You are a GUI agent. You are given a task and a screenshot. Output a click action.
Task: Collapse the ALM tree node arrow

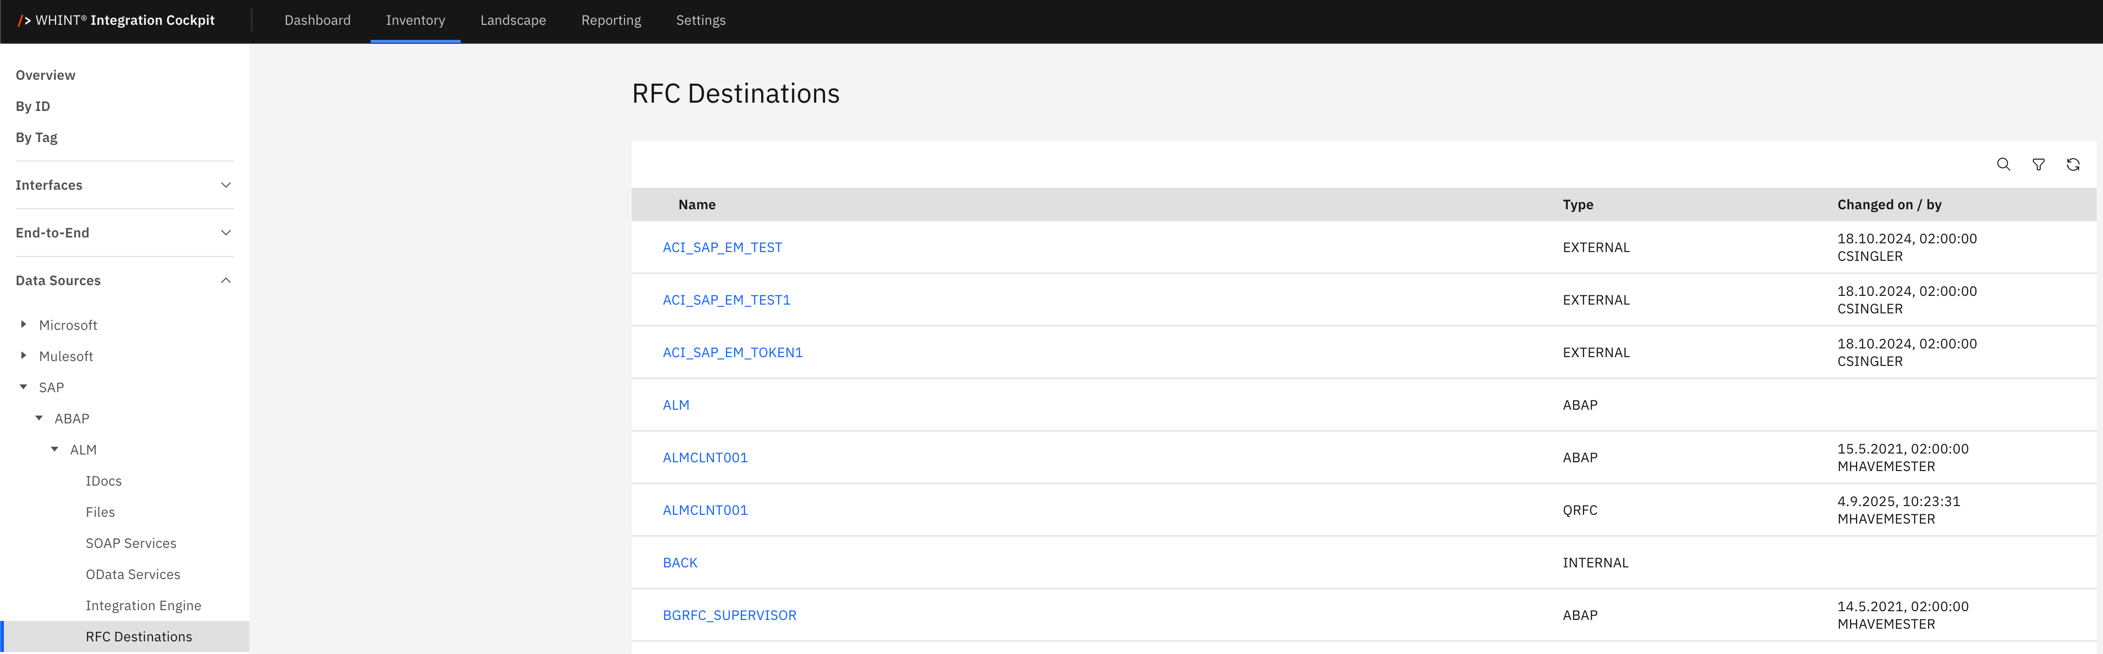55,449
